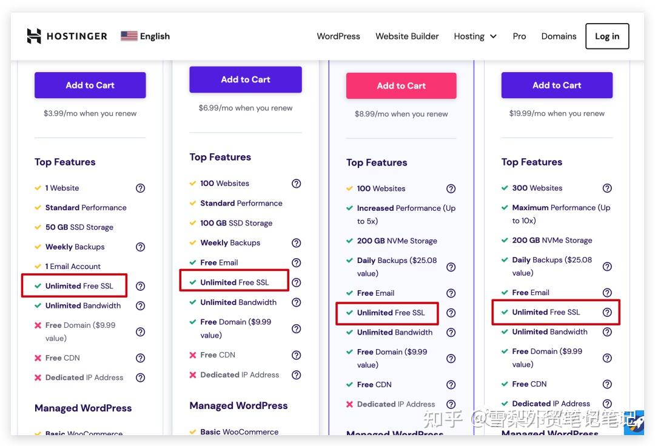
Task: Click help icon for Unlimited Bandwidth, first plan
Action: point(140,306)
